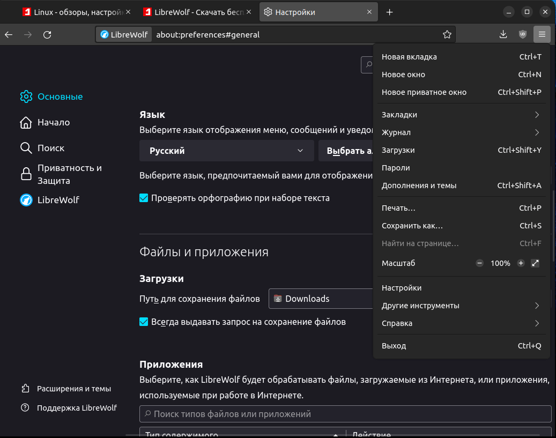This screenshot has height=438, width=556.
Task: Click the uBlock Origin shield icon
Action: pyautogui.click(x=523, y=35)
